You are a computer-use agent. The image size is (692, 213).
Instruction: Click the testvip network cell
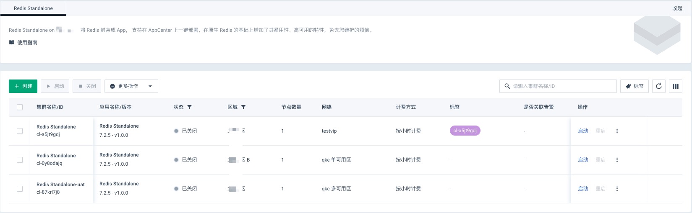coord(329,131)
